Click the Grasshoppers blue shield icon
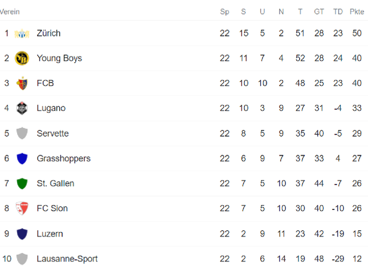This screenshot has width=368, height=273. (22, 158)
